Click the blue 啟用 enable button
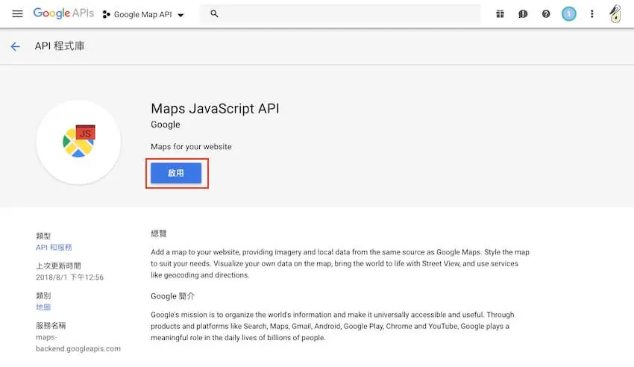 point(176,173)
